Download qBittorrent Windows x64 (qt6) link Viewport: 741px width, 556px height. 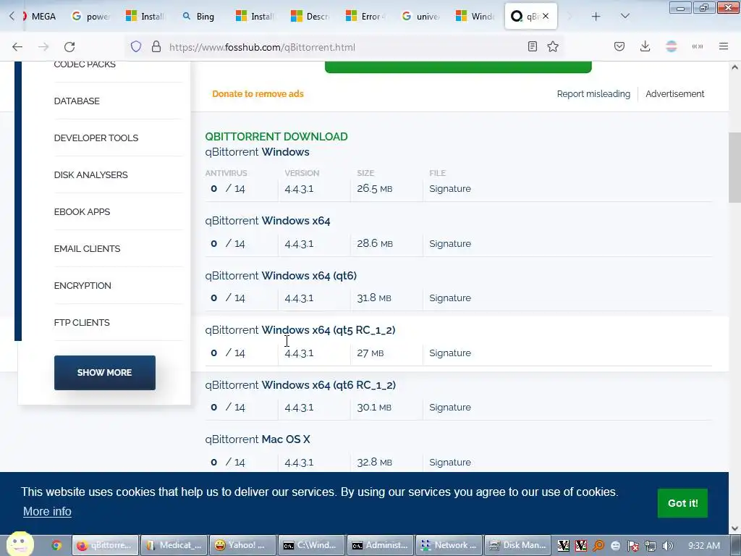[x=281, y=276]
